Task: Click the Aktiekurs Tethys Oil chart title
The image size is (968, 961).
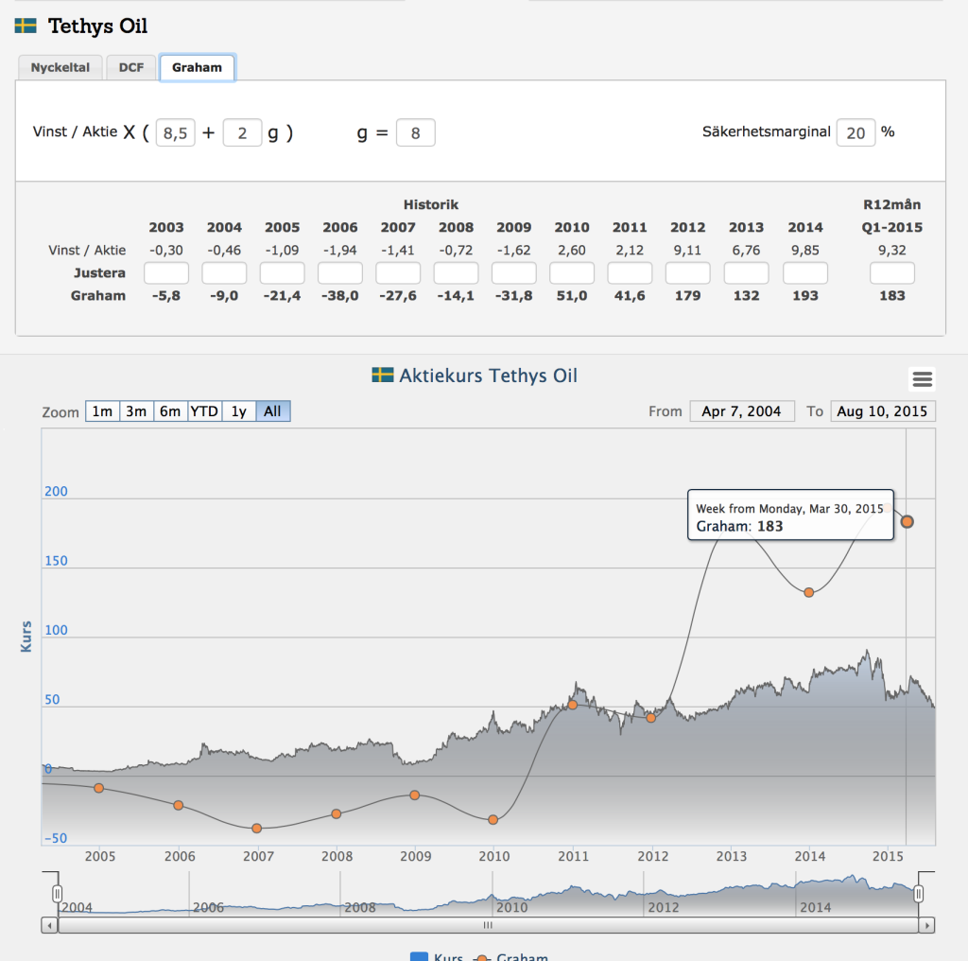Action: click(x=488, y=376)
